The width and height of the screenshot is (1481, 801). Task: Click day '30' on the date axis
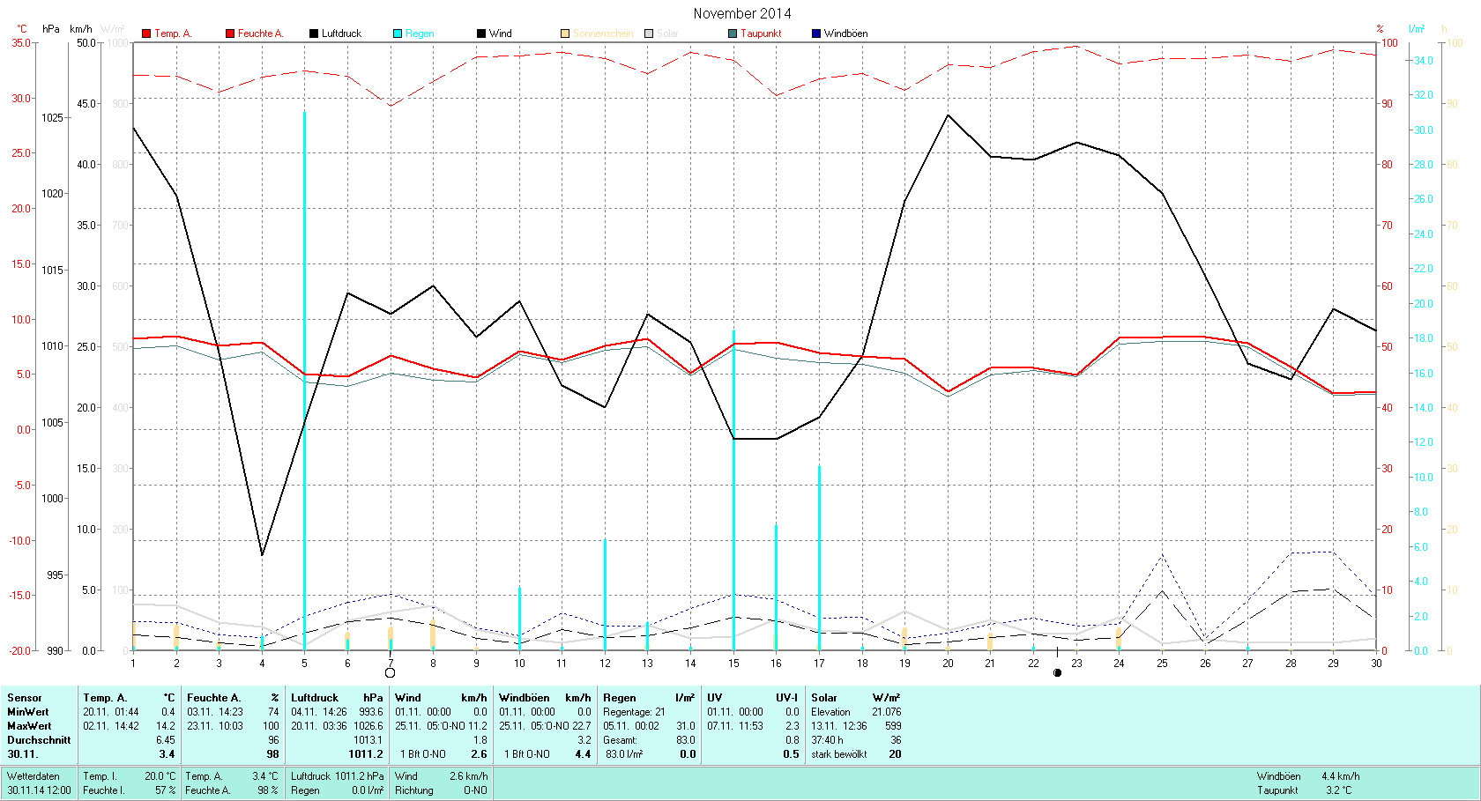pyautogui.click(x=1376, y=664)
